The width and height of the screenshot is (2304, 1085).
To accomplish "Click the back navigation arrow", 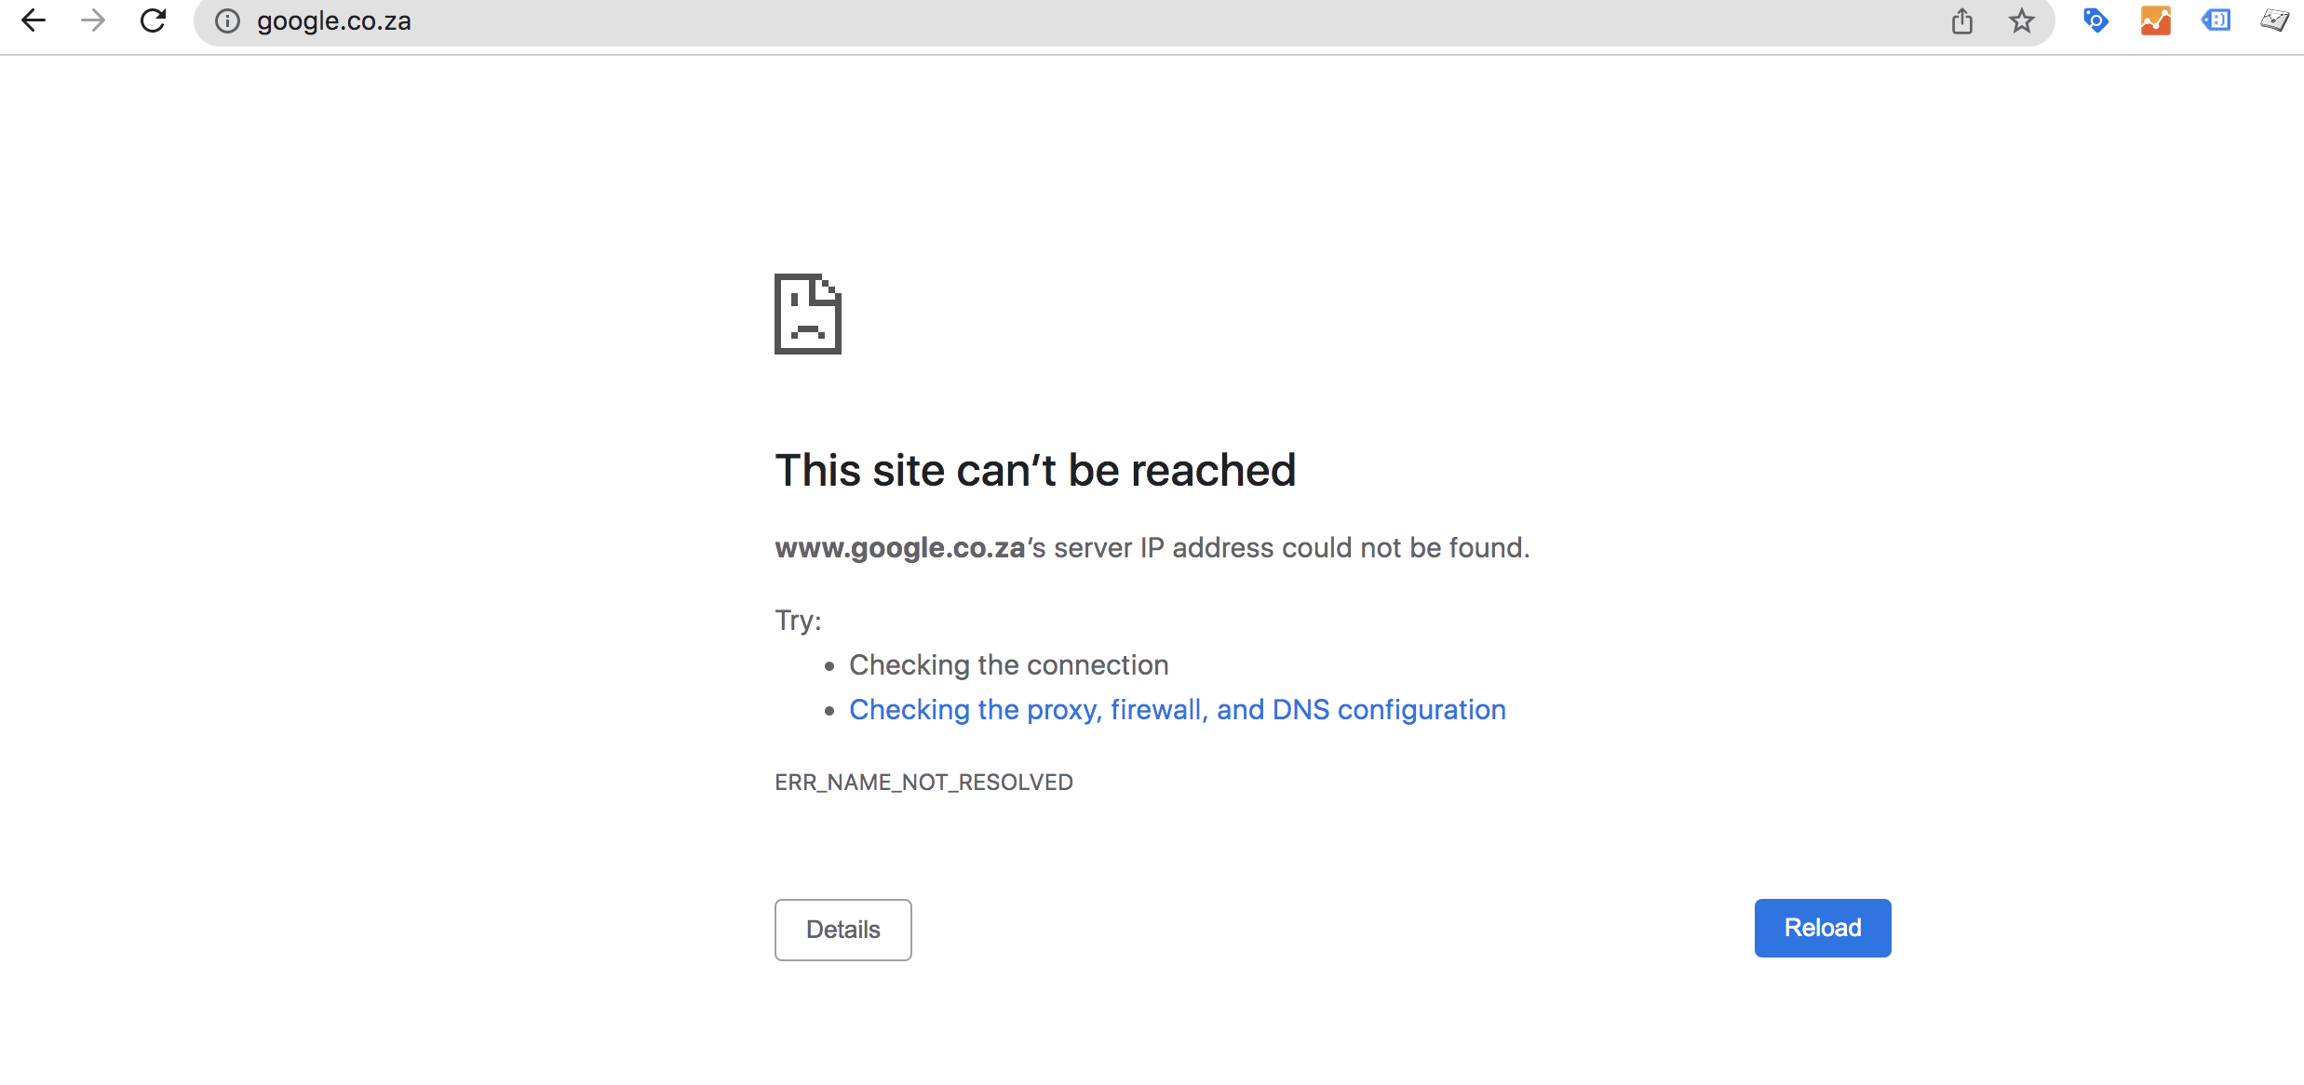I will [34, 20].
